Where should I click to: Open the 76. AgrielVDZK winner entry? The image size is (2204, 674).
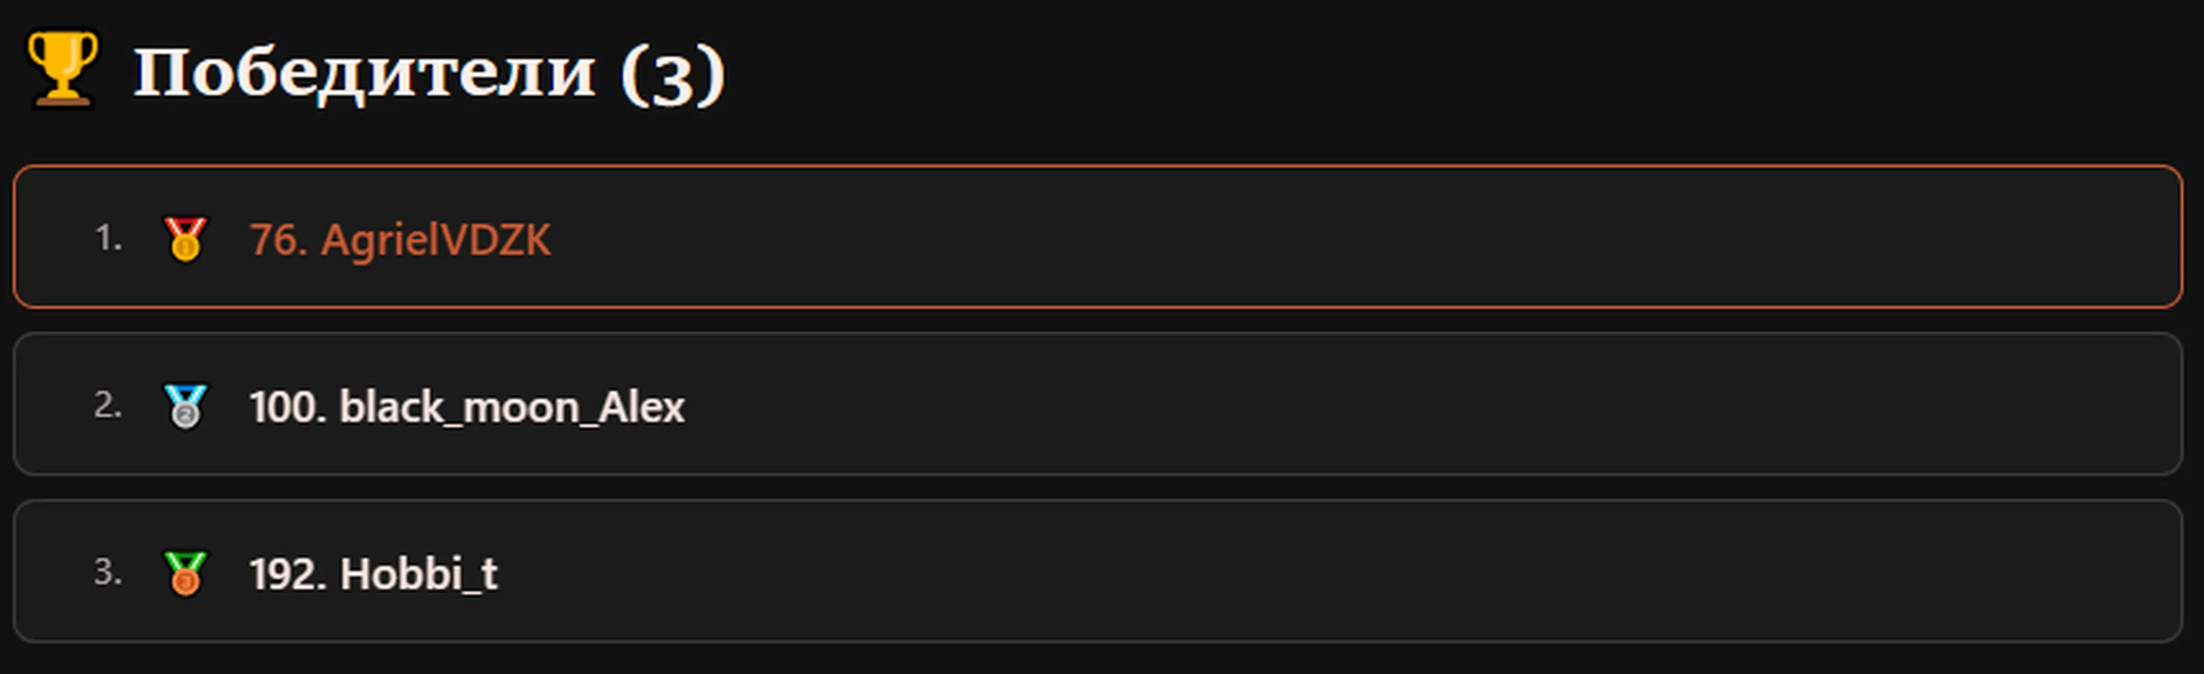click(x=399, y=239)
